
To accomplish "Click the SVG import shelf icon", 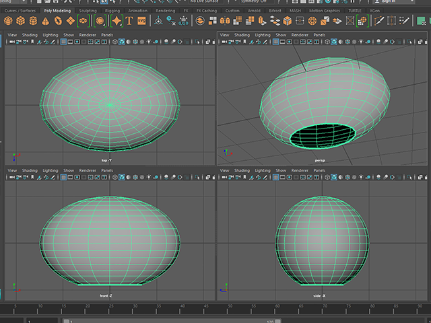I will pyautogui.click(x=141, y=21).
